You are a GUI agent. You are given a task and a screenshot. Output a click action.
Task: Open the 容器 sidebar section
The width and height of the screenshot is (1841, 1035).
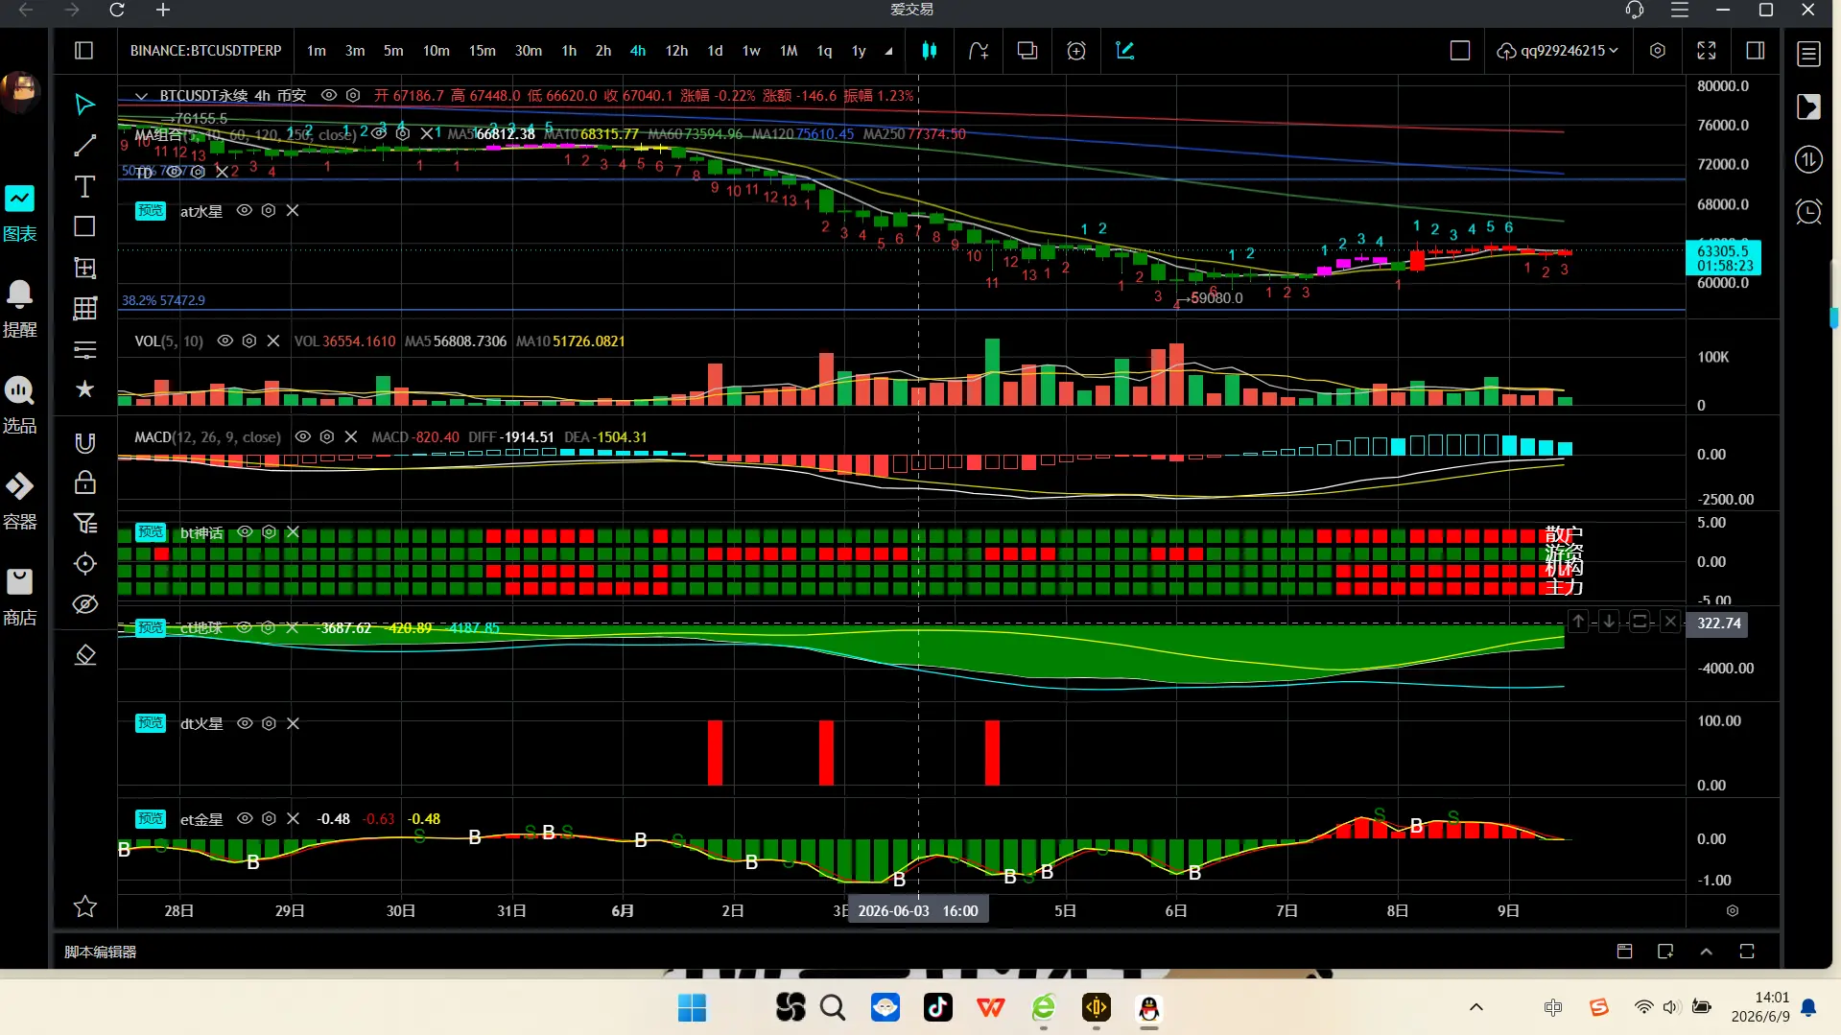pyautogui.click(x=20, y=501)
